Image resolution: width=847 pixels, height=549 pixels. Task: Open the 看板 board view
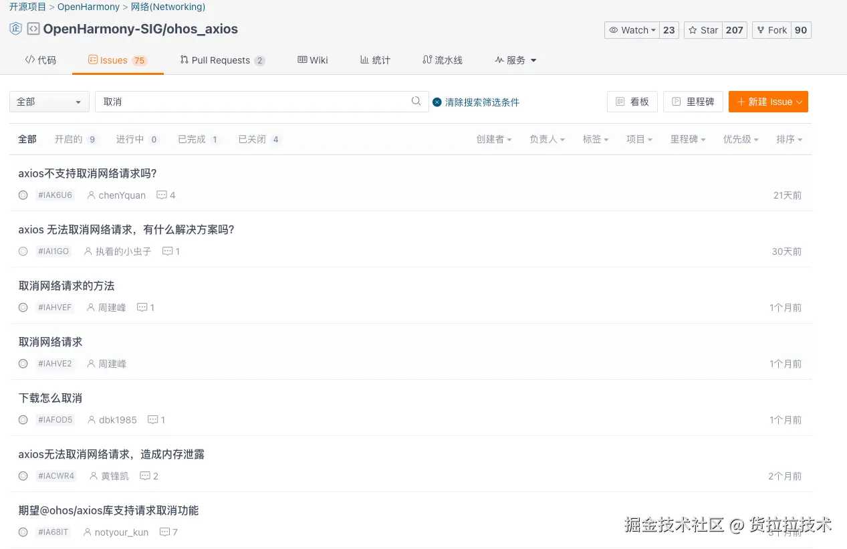coord(632,102)
